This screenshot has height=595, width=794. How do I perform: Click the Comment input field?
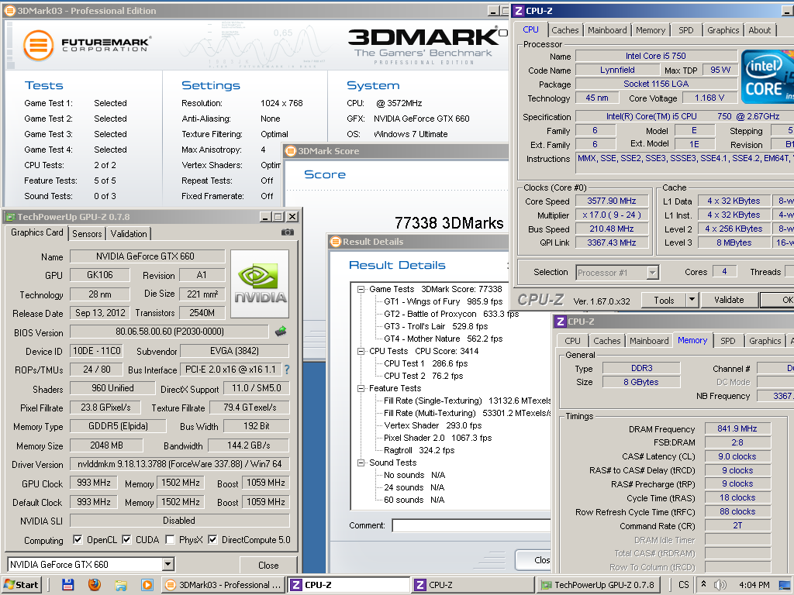(471, 526)
